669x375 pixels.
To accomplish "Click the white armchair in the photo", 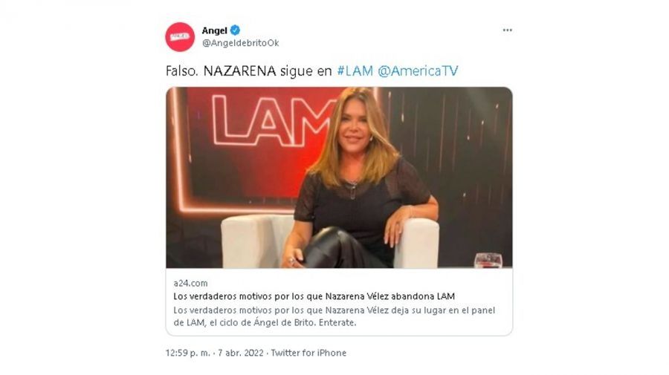I will (330, 241).
